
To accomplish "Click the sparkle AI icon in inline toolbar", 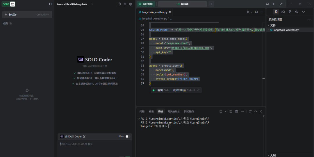I will click(154, 90).
